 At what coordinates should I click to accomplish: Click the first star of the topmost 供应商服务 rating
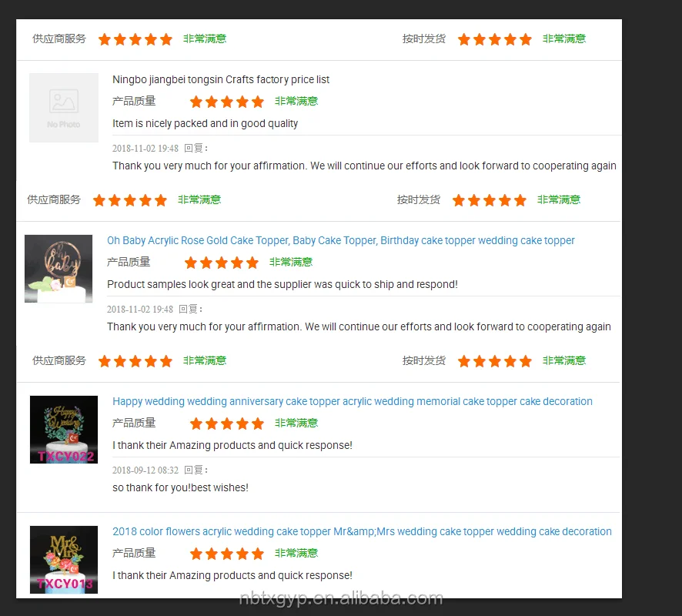pos(105,39)
